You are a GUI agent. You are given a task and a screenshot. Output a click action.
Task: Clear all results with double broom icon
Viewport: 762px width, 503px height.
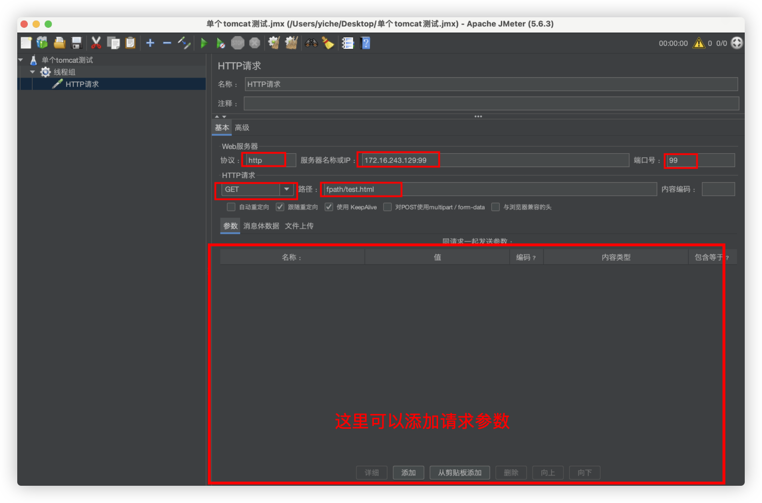(x=291, y=43)
